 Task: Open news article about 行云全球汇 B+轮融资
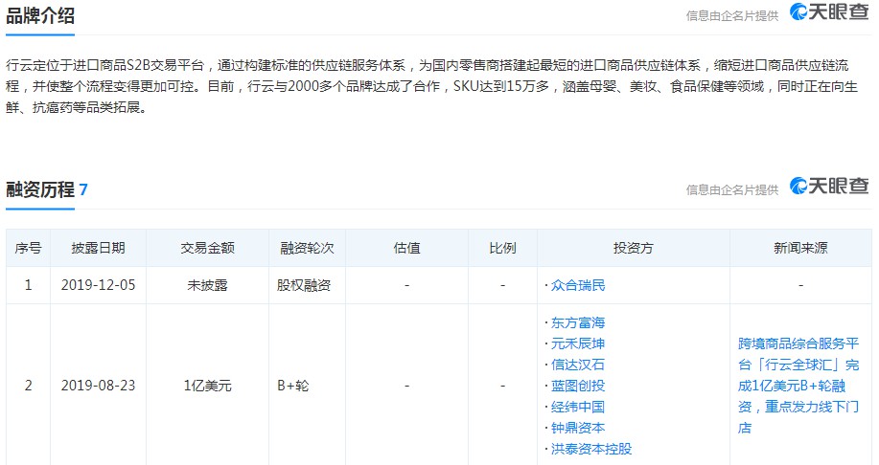(798, 386)
